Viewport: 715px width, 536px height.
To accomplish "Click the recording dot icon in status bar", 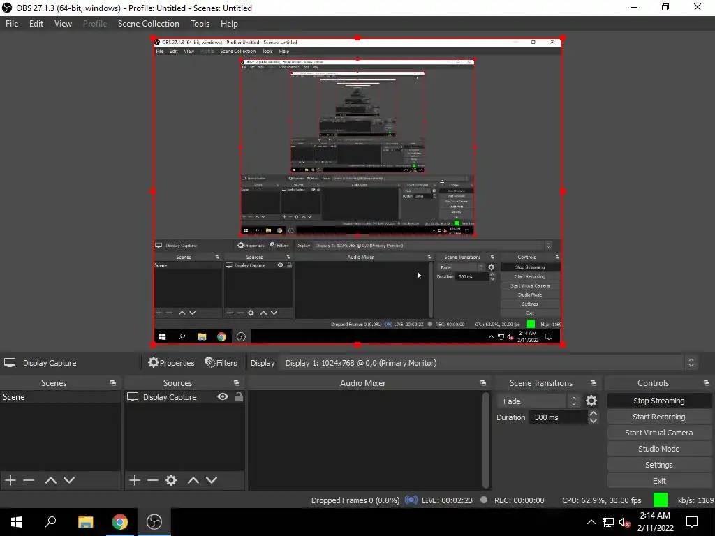I will tap(484, 500).
